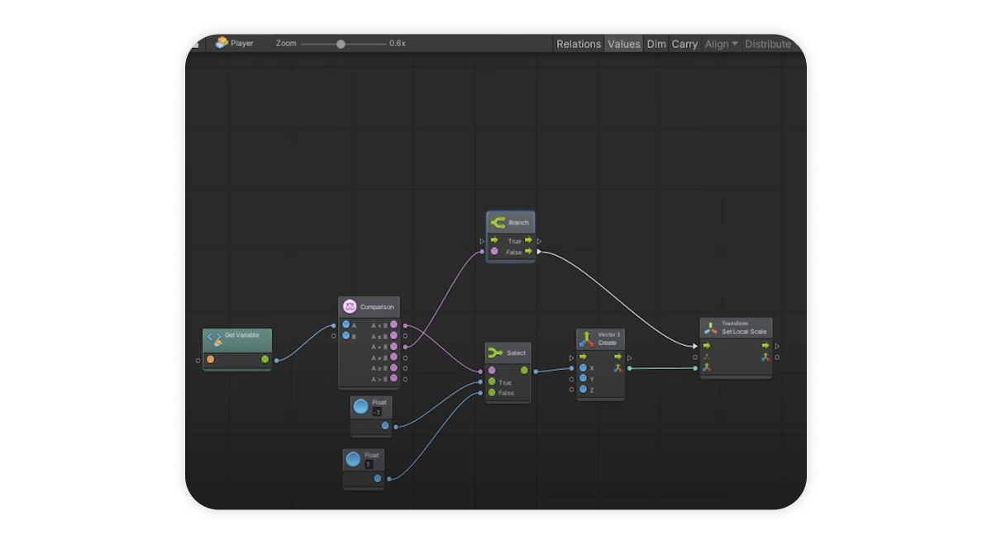This screenshot has width=992, height=544.
Task: Select the Get Variable node icon
Action: (x=214, y=338)
